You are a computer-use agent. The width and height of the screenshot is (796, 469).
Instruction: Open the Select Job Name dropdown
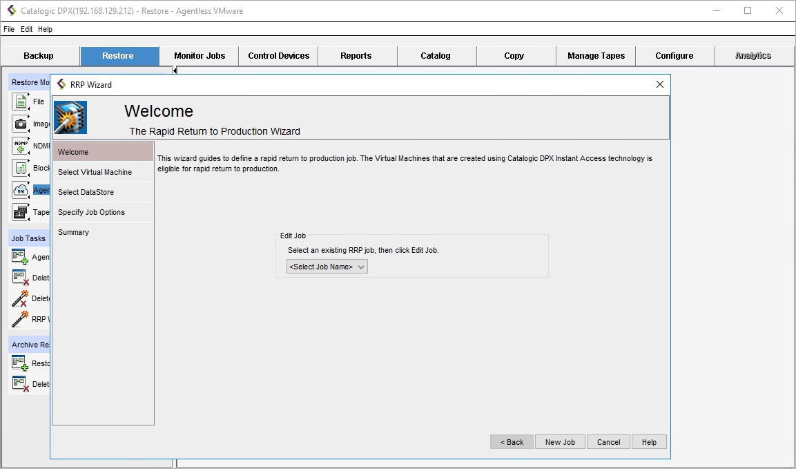tap(327, 267)
